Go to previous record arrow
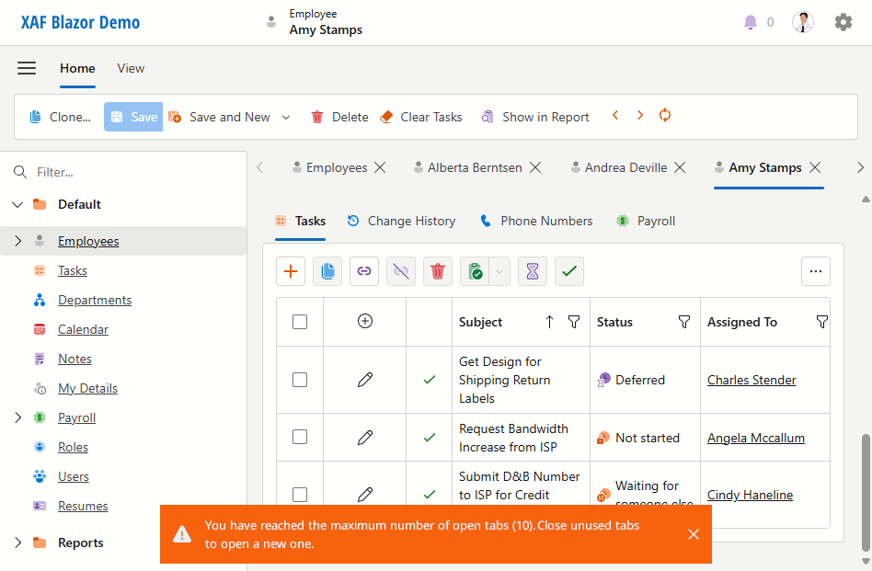This screenshot has width=872, height=571. [x=615, y=116]
